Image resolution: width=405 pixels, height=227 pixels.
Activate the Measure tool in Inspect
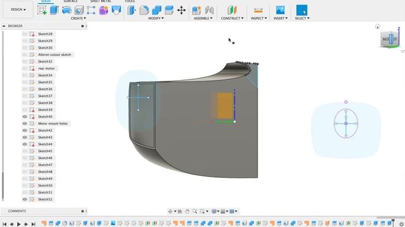point(258,10)
